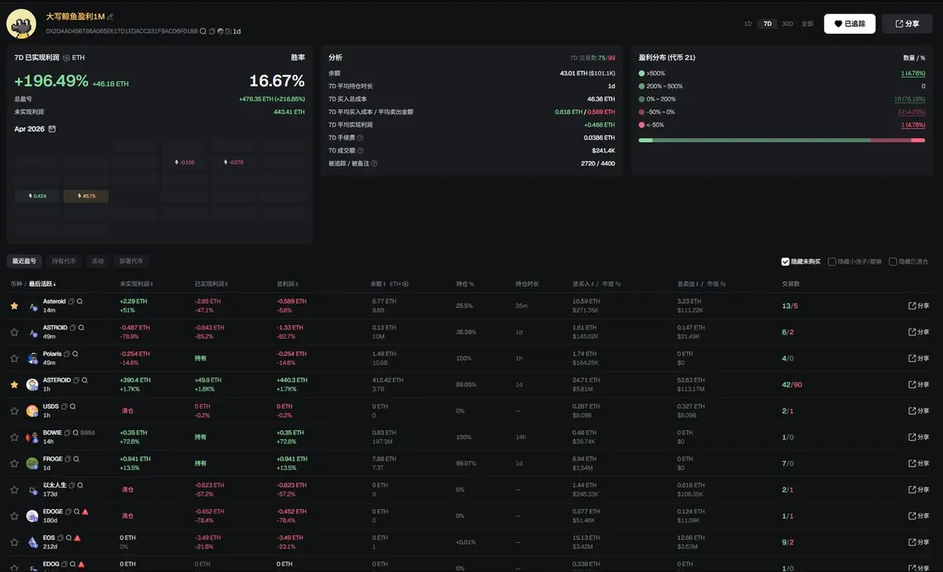Sort the table by 总利润
Screen dimensions: 943x572
tap(288, 284)
